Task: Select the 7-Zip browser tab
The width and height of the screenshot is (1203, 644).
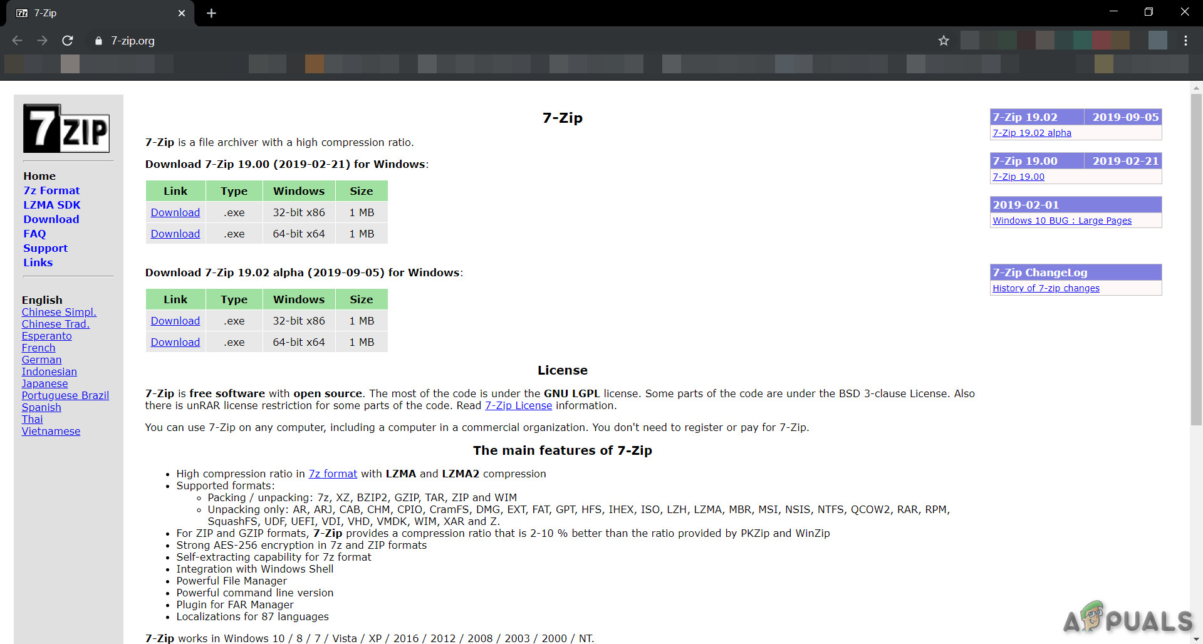Action: click(x=100, y=13)
